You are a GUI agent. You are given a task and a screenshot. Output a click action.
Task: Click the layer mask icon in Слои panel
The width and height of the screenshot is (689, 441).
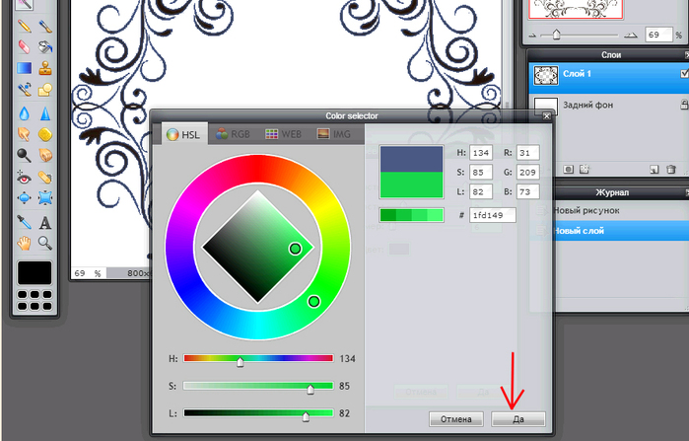pyautogui.click(x=568, y=170)
